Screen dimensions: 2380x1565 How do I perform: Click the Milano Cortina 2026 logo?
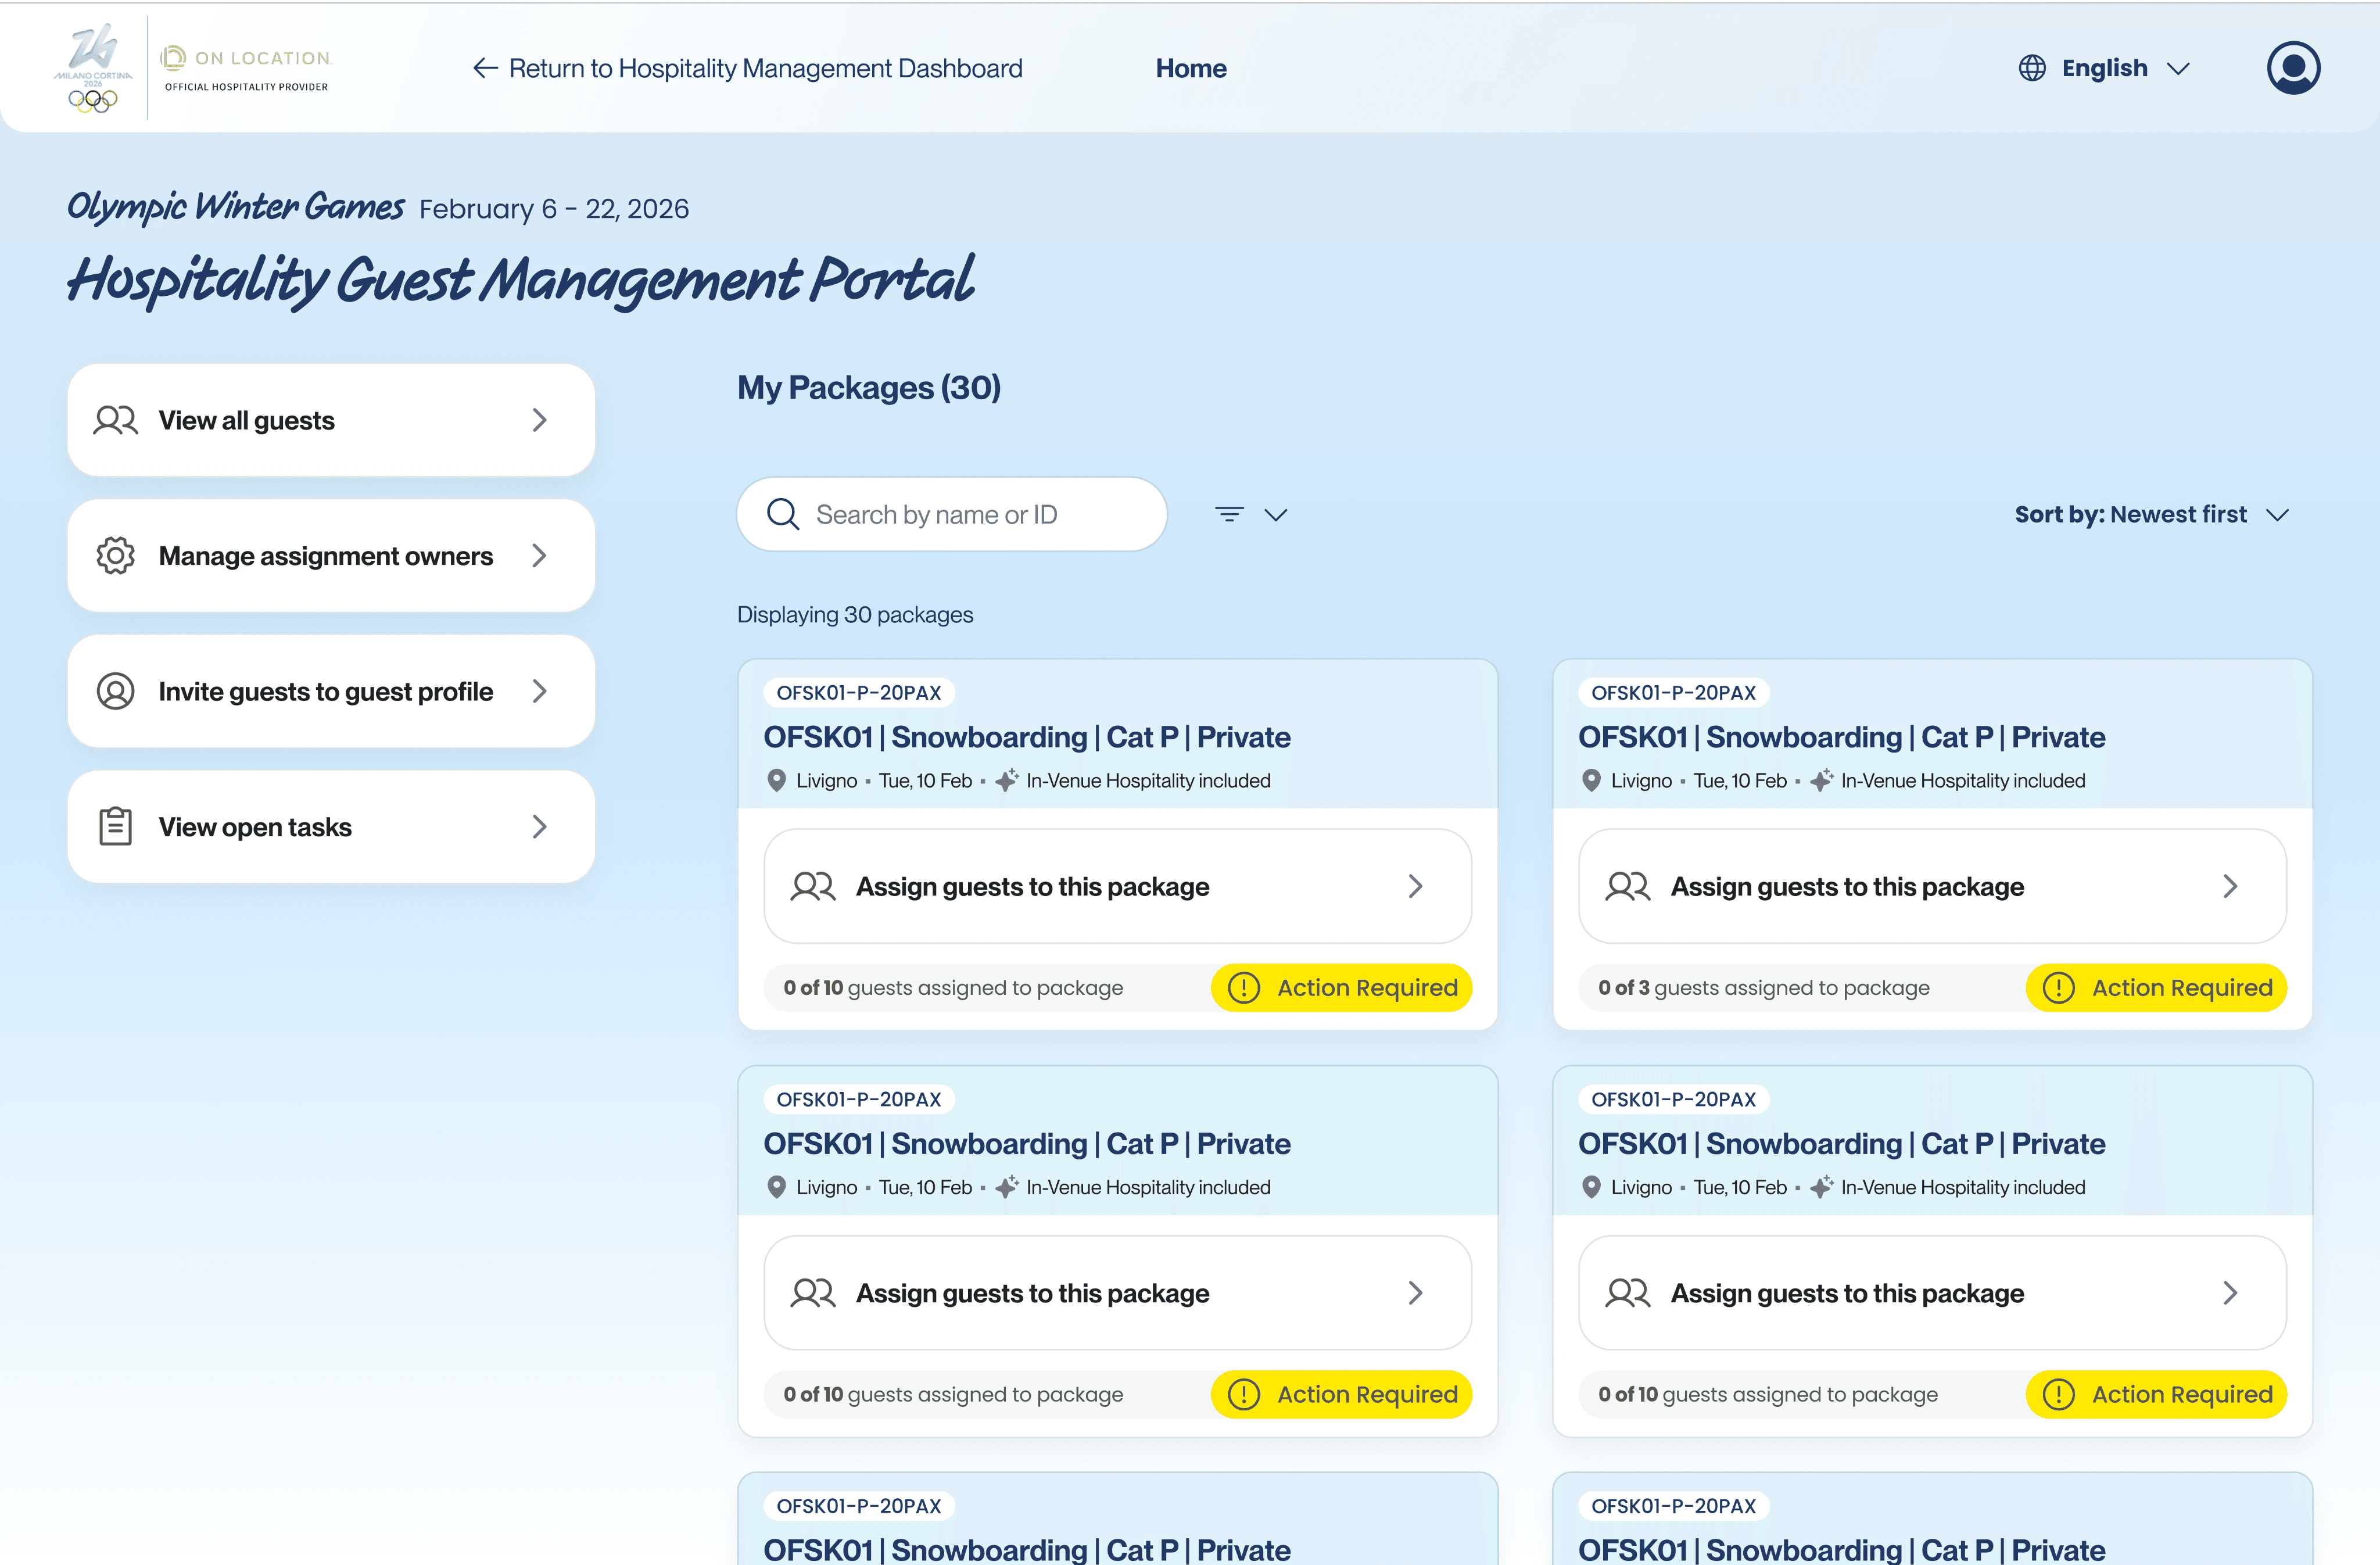[93, 68]
